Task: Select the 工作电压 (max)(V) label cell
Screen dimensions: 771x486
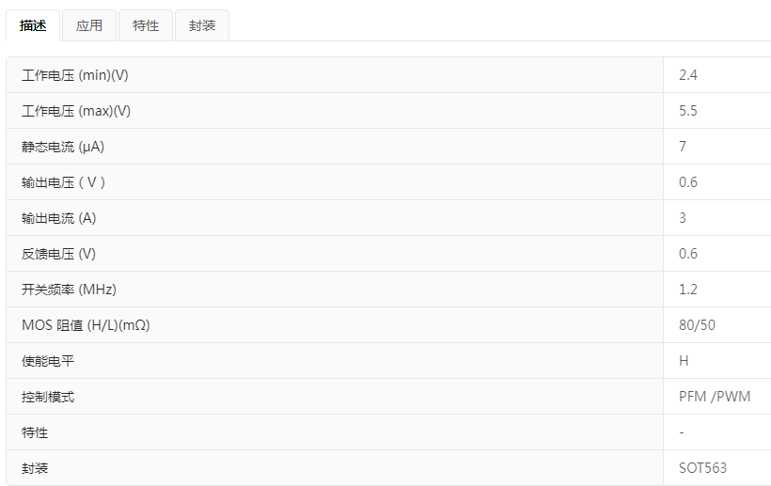Action: pos(76,111)
